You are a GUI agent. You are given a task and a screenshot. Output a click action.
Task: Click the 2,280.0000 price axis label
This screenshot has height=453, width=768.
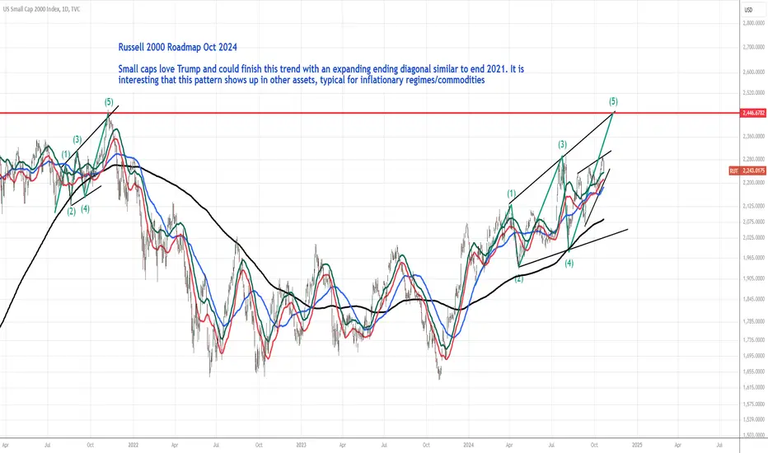pyautogui.click(x=753, y=159)
